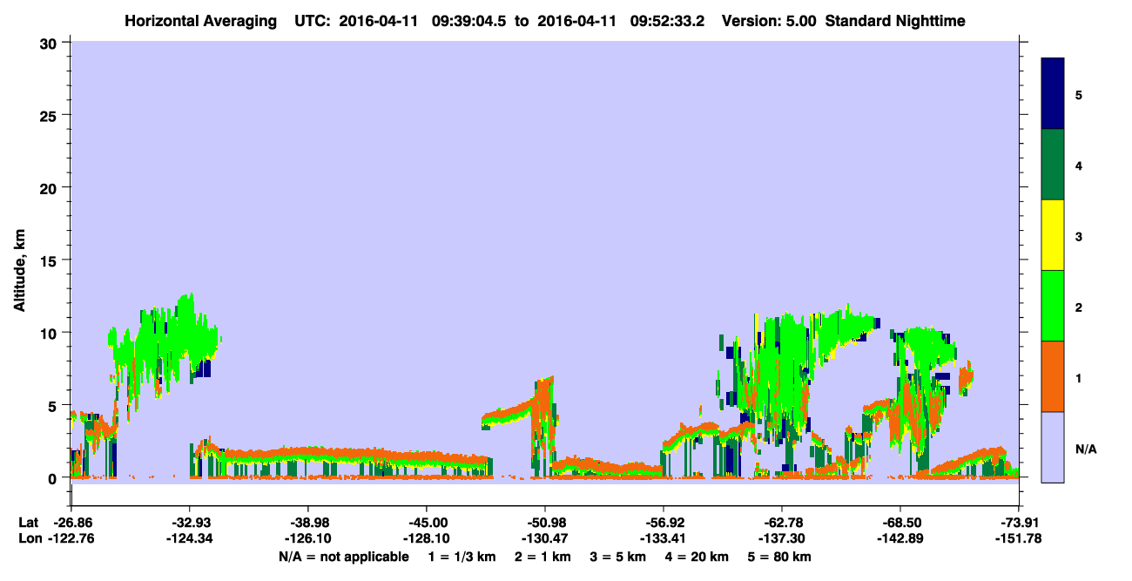Click the colorbar label 'N/A'
The height and width of the screenshot is (581, 1132).
tap(1086, 449)
